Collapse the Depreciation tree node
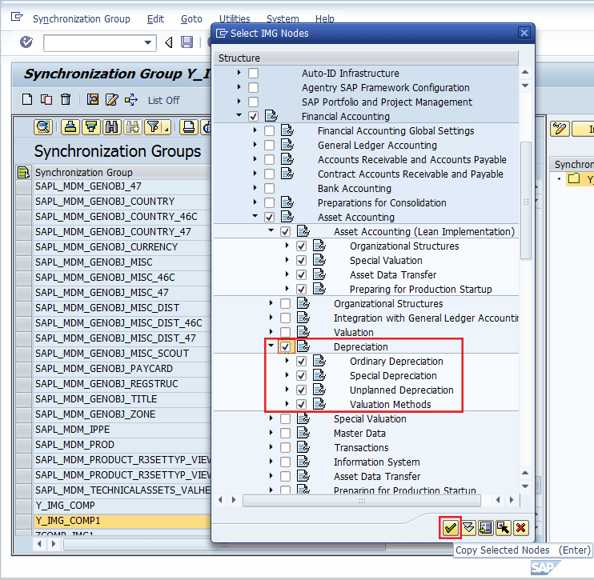594x580 pixels. click(x=271, y=347)
